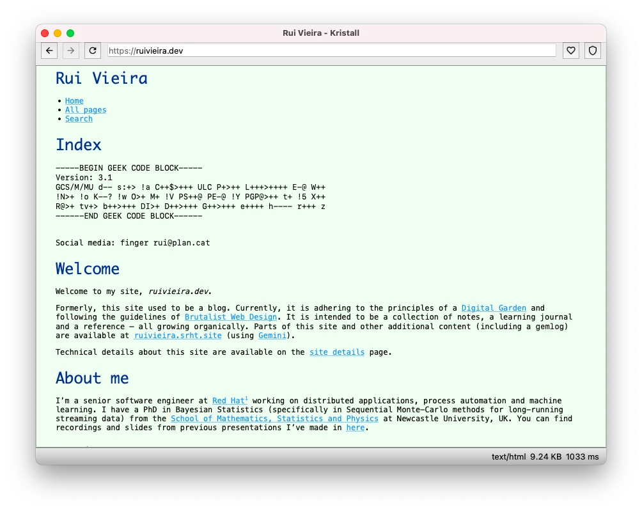The width and height of the screenshot is (642, 512).
Task: Open the site details link
Action: click(336, 352)
